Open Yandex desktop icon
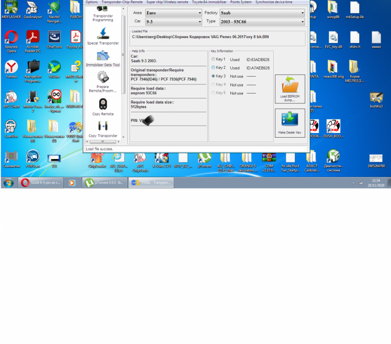391x344 pixels. (x=11, y=69)
